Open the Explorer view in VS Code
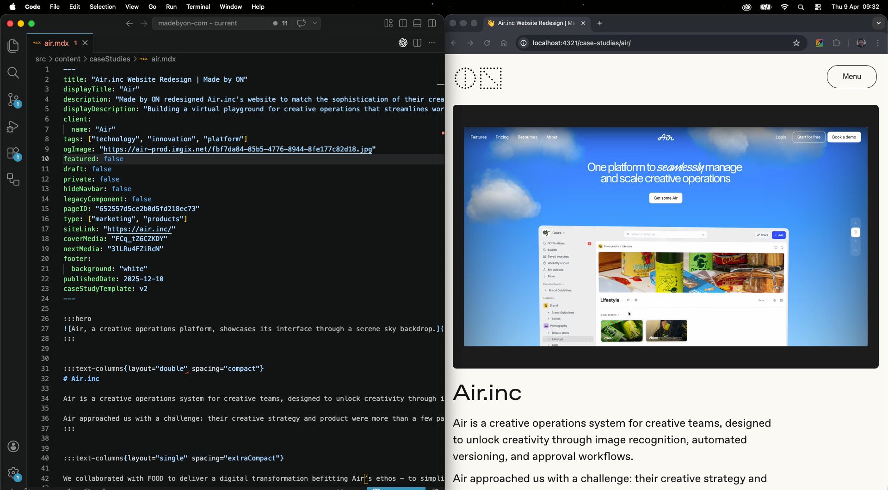Image resolution: width=888 pixels, height=490 pixels. pyautogui.click(x=13, y=46)
